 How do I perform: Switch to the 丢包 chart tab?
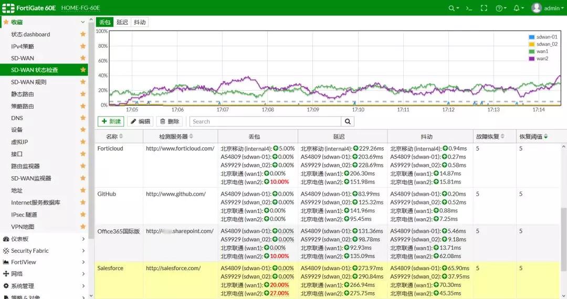104,22
